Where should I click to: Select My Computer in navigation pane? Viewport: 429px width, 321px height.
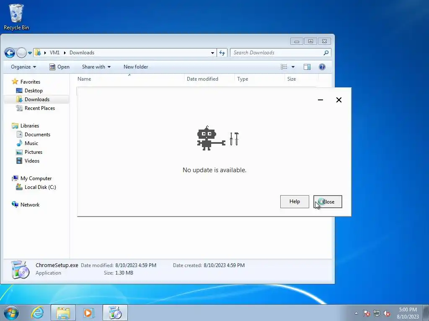tap(36, 178)
